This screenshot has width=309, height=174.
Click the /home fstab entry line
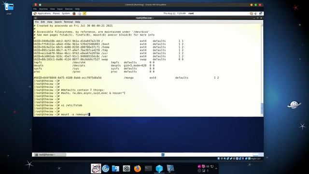109,47
